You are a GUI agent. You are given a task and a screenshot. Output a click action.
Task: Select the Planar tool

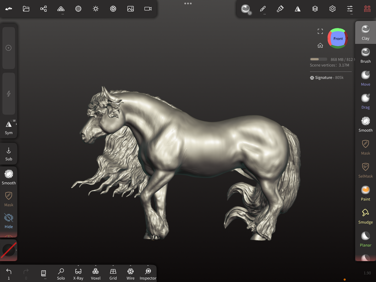(x=365, y=239)
